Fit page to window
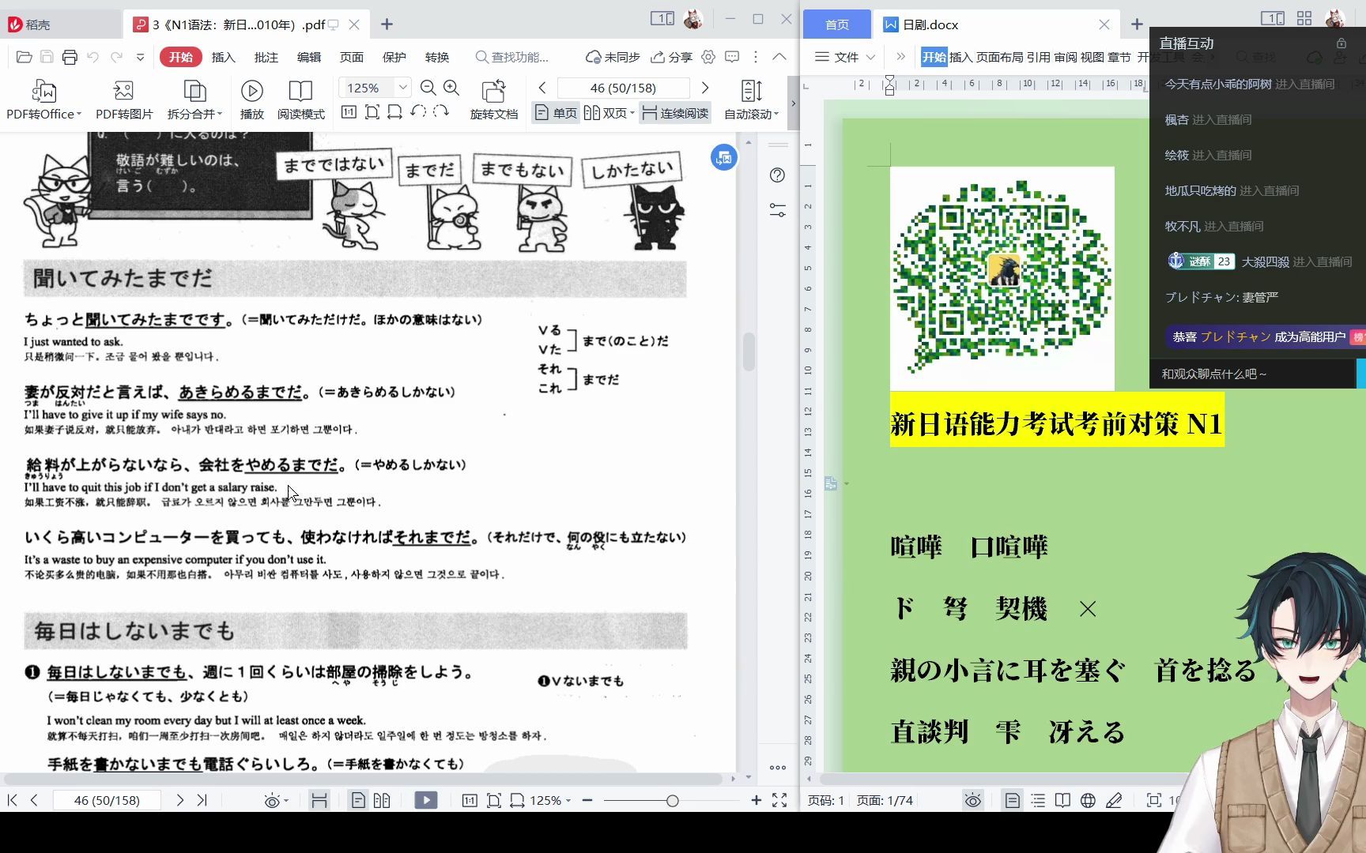 (x=372, y=112)
